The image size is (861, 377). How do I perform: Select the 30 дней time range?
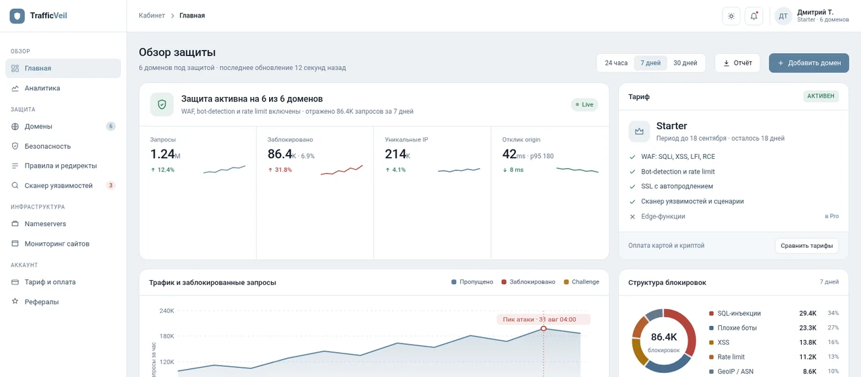(685, 63)
